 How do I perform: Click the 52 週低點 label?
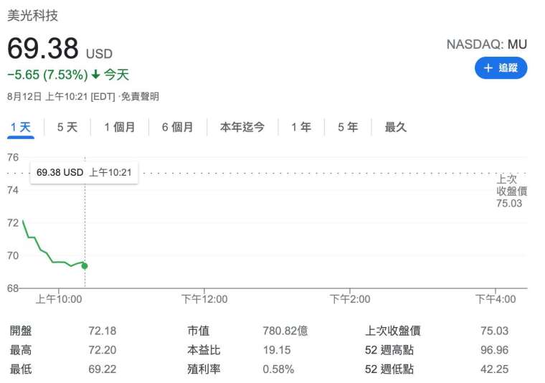[x=389, y=369]
